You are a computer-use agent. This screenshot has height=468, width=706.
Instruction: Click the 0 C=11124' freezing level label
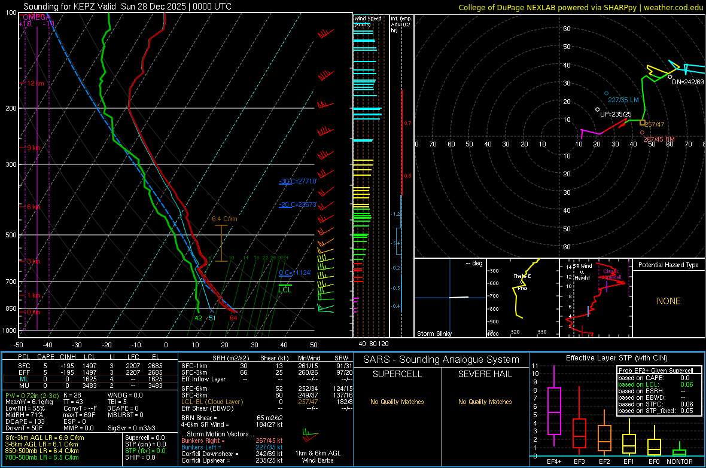295,272
